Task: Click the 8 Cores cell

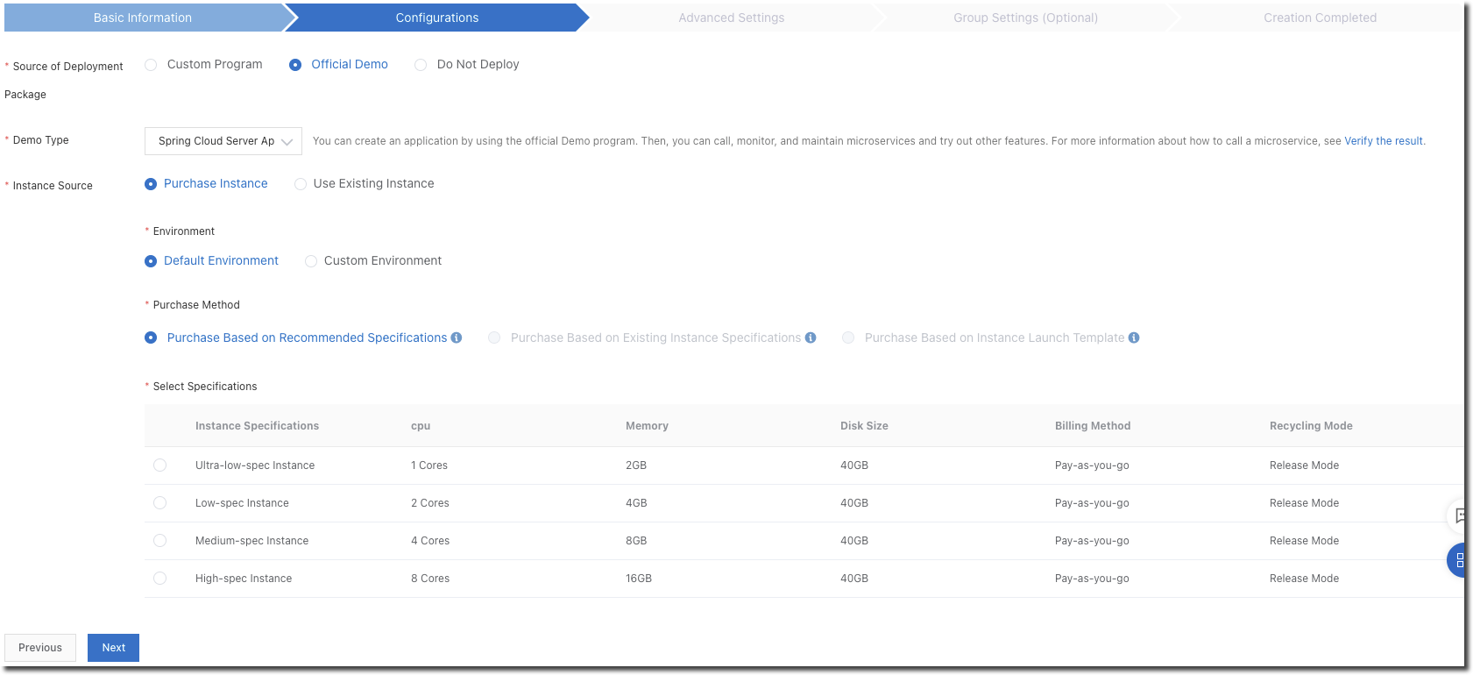Action: point(430,579)
